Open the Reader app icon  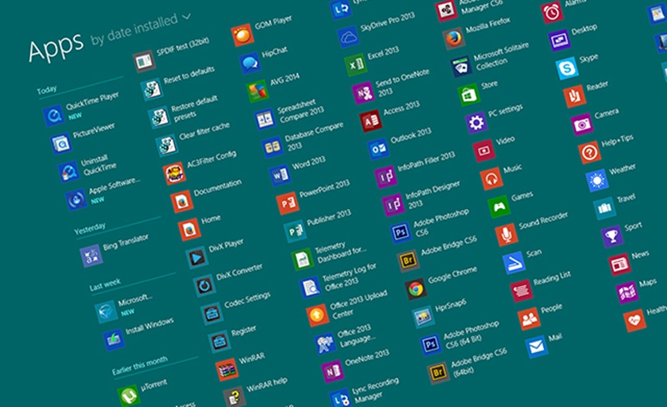pyautogui.click(x=574, y=97)
